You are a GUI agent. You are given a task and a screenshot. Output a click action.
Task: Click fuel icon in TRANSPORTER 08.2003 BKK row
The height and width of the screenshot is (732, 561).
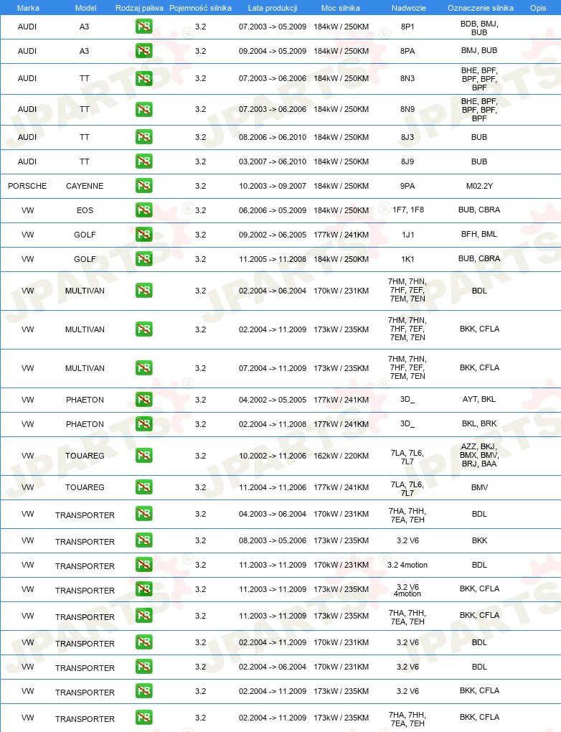143,540
